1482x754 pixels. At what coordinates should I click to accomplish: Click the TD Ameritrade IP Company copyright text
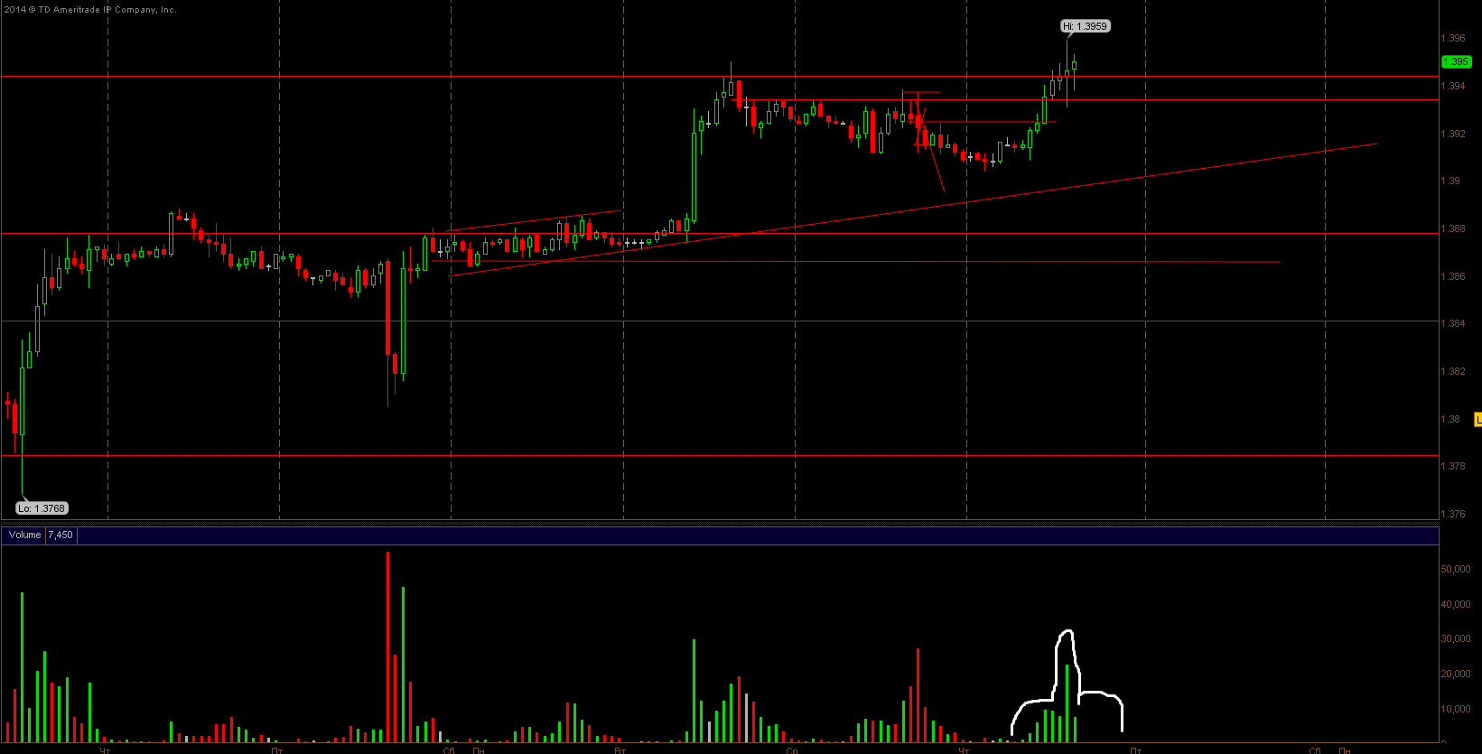pos(89,9)
